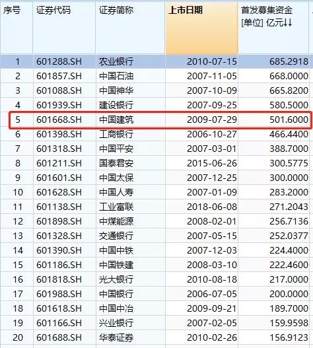Select the 建设银行 name cell

tap(116, 105)
